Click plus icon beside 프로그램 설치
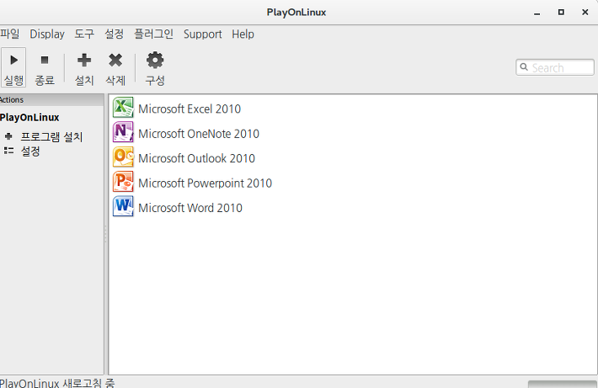 tap(8, 136)
